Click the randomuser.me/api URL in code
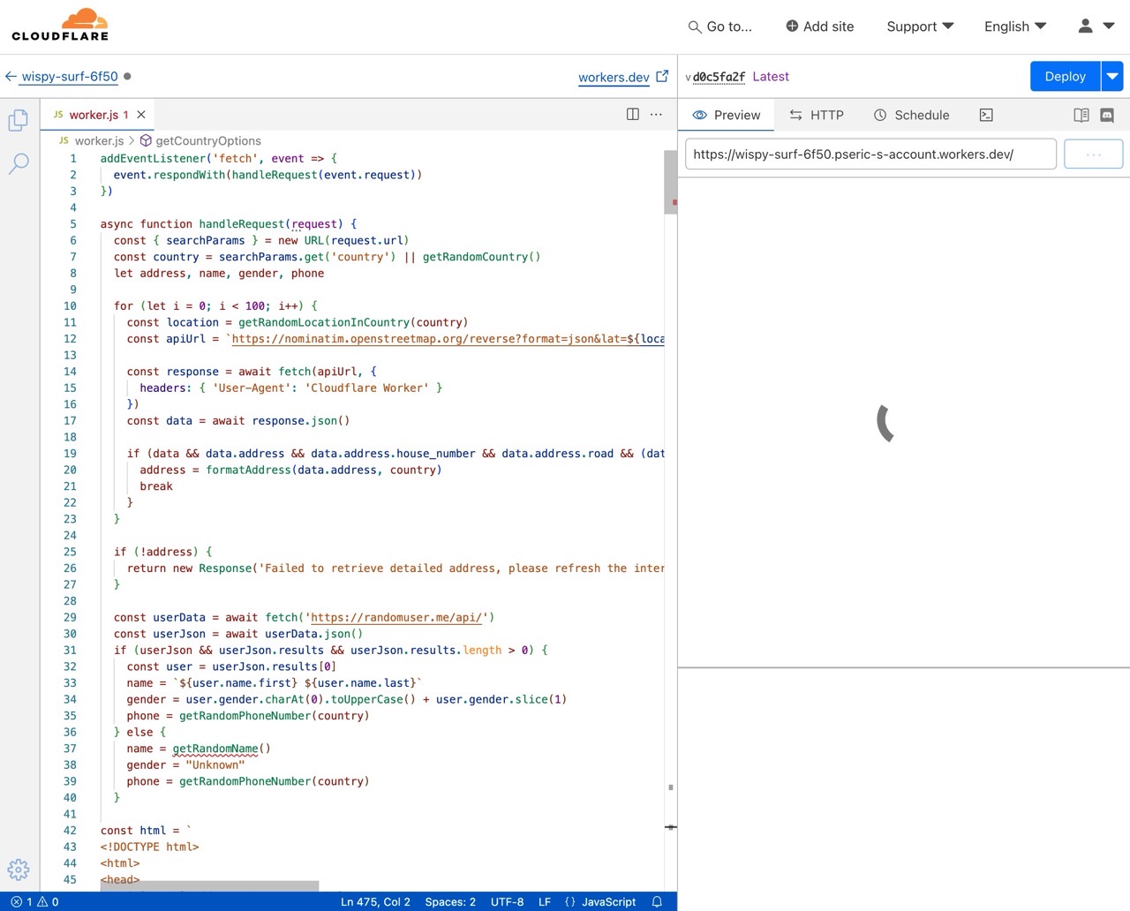This screenshot has width=1130, height=911. 396,617
